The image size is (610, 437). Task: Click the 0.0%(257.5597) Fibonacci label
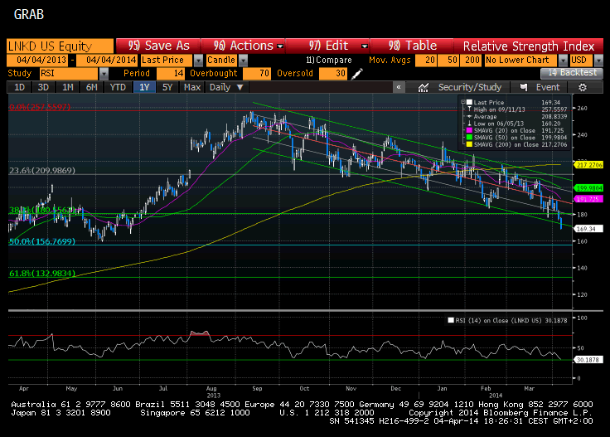pyautogui.click(x=40, y=107)
